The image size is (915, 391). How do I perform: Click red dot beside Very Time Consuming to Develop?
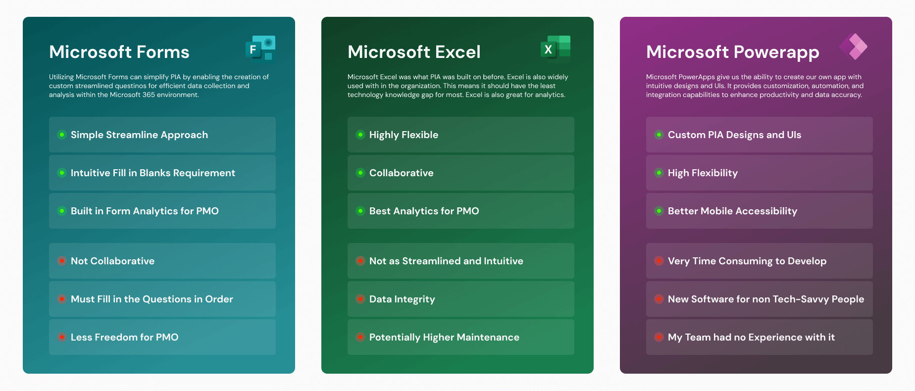coord(659,261)
